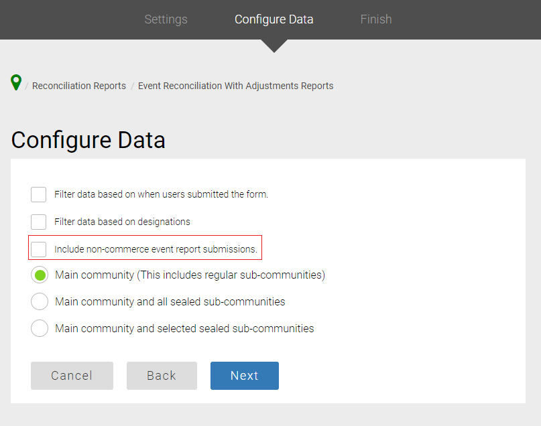Pick the selected sealed sub-communities radio button
This screenshot has height=426, width=541.
pyautogui.click(x=40, y=328)
